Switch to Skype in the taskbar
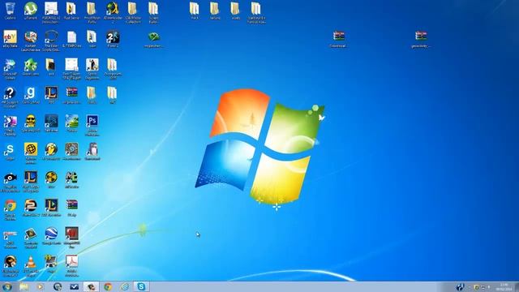The height and width of the screenshot is (292, 519). click(x=141, y=286)
